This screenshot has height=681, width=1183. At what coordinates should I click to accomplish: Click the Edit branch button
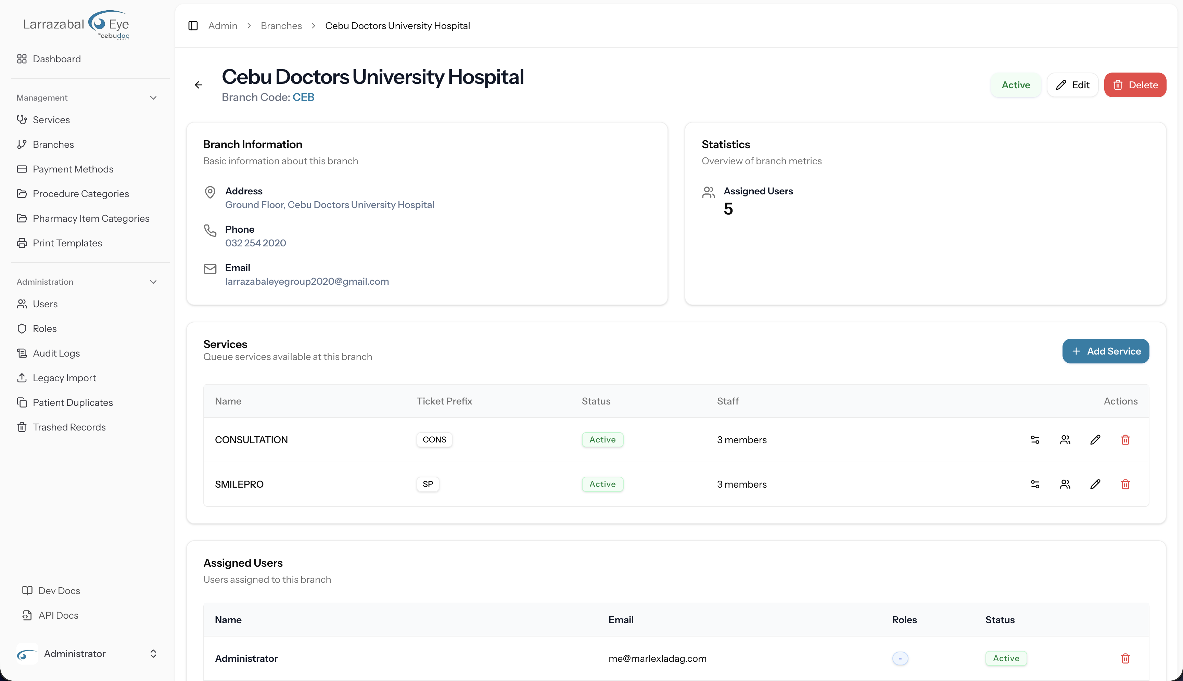pyautogui.click(x=1072, y=85)
